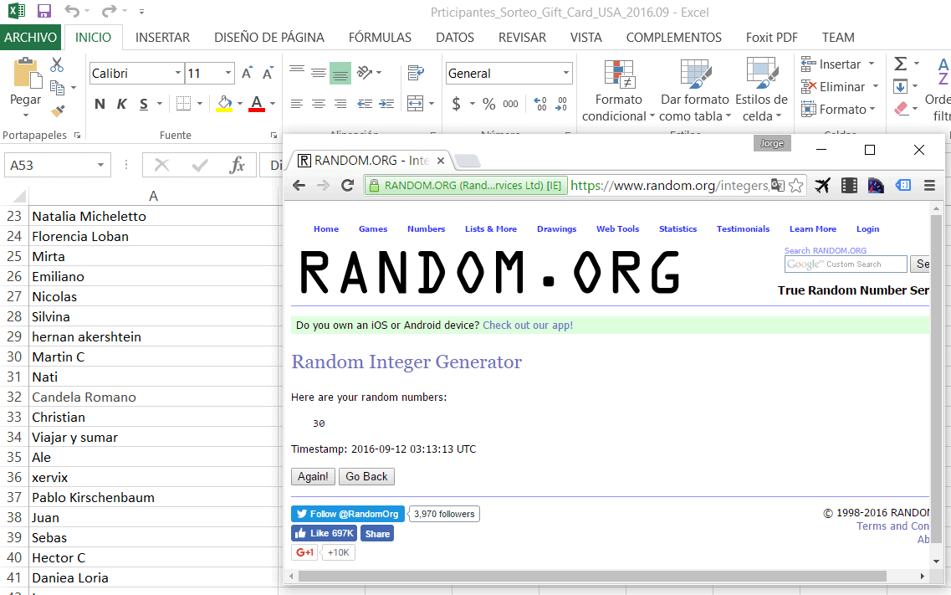Switch to DISEÑO DE PÁGINA tab
Screen dimensions: 951x595
coord(269,38)
